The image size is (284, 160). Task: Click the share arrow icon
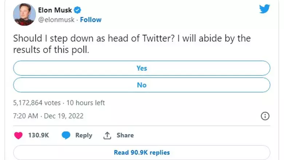click(x=107, y=135)
